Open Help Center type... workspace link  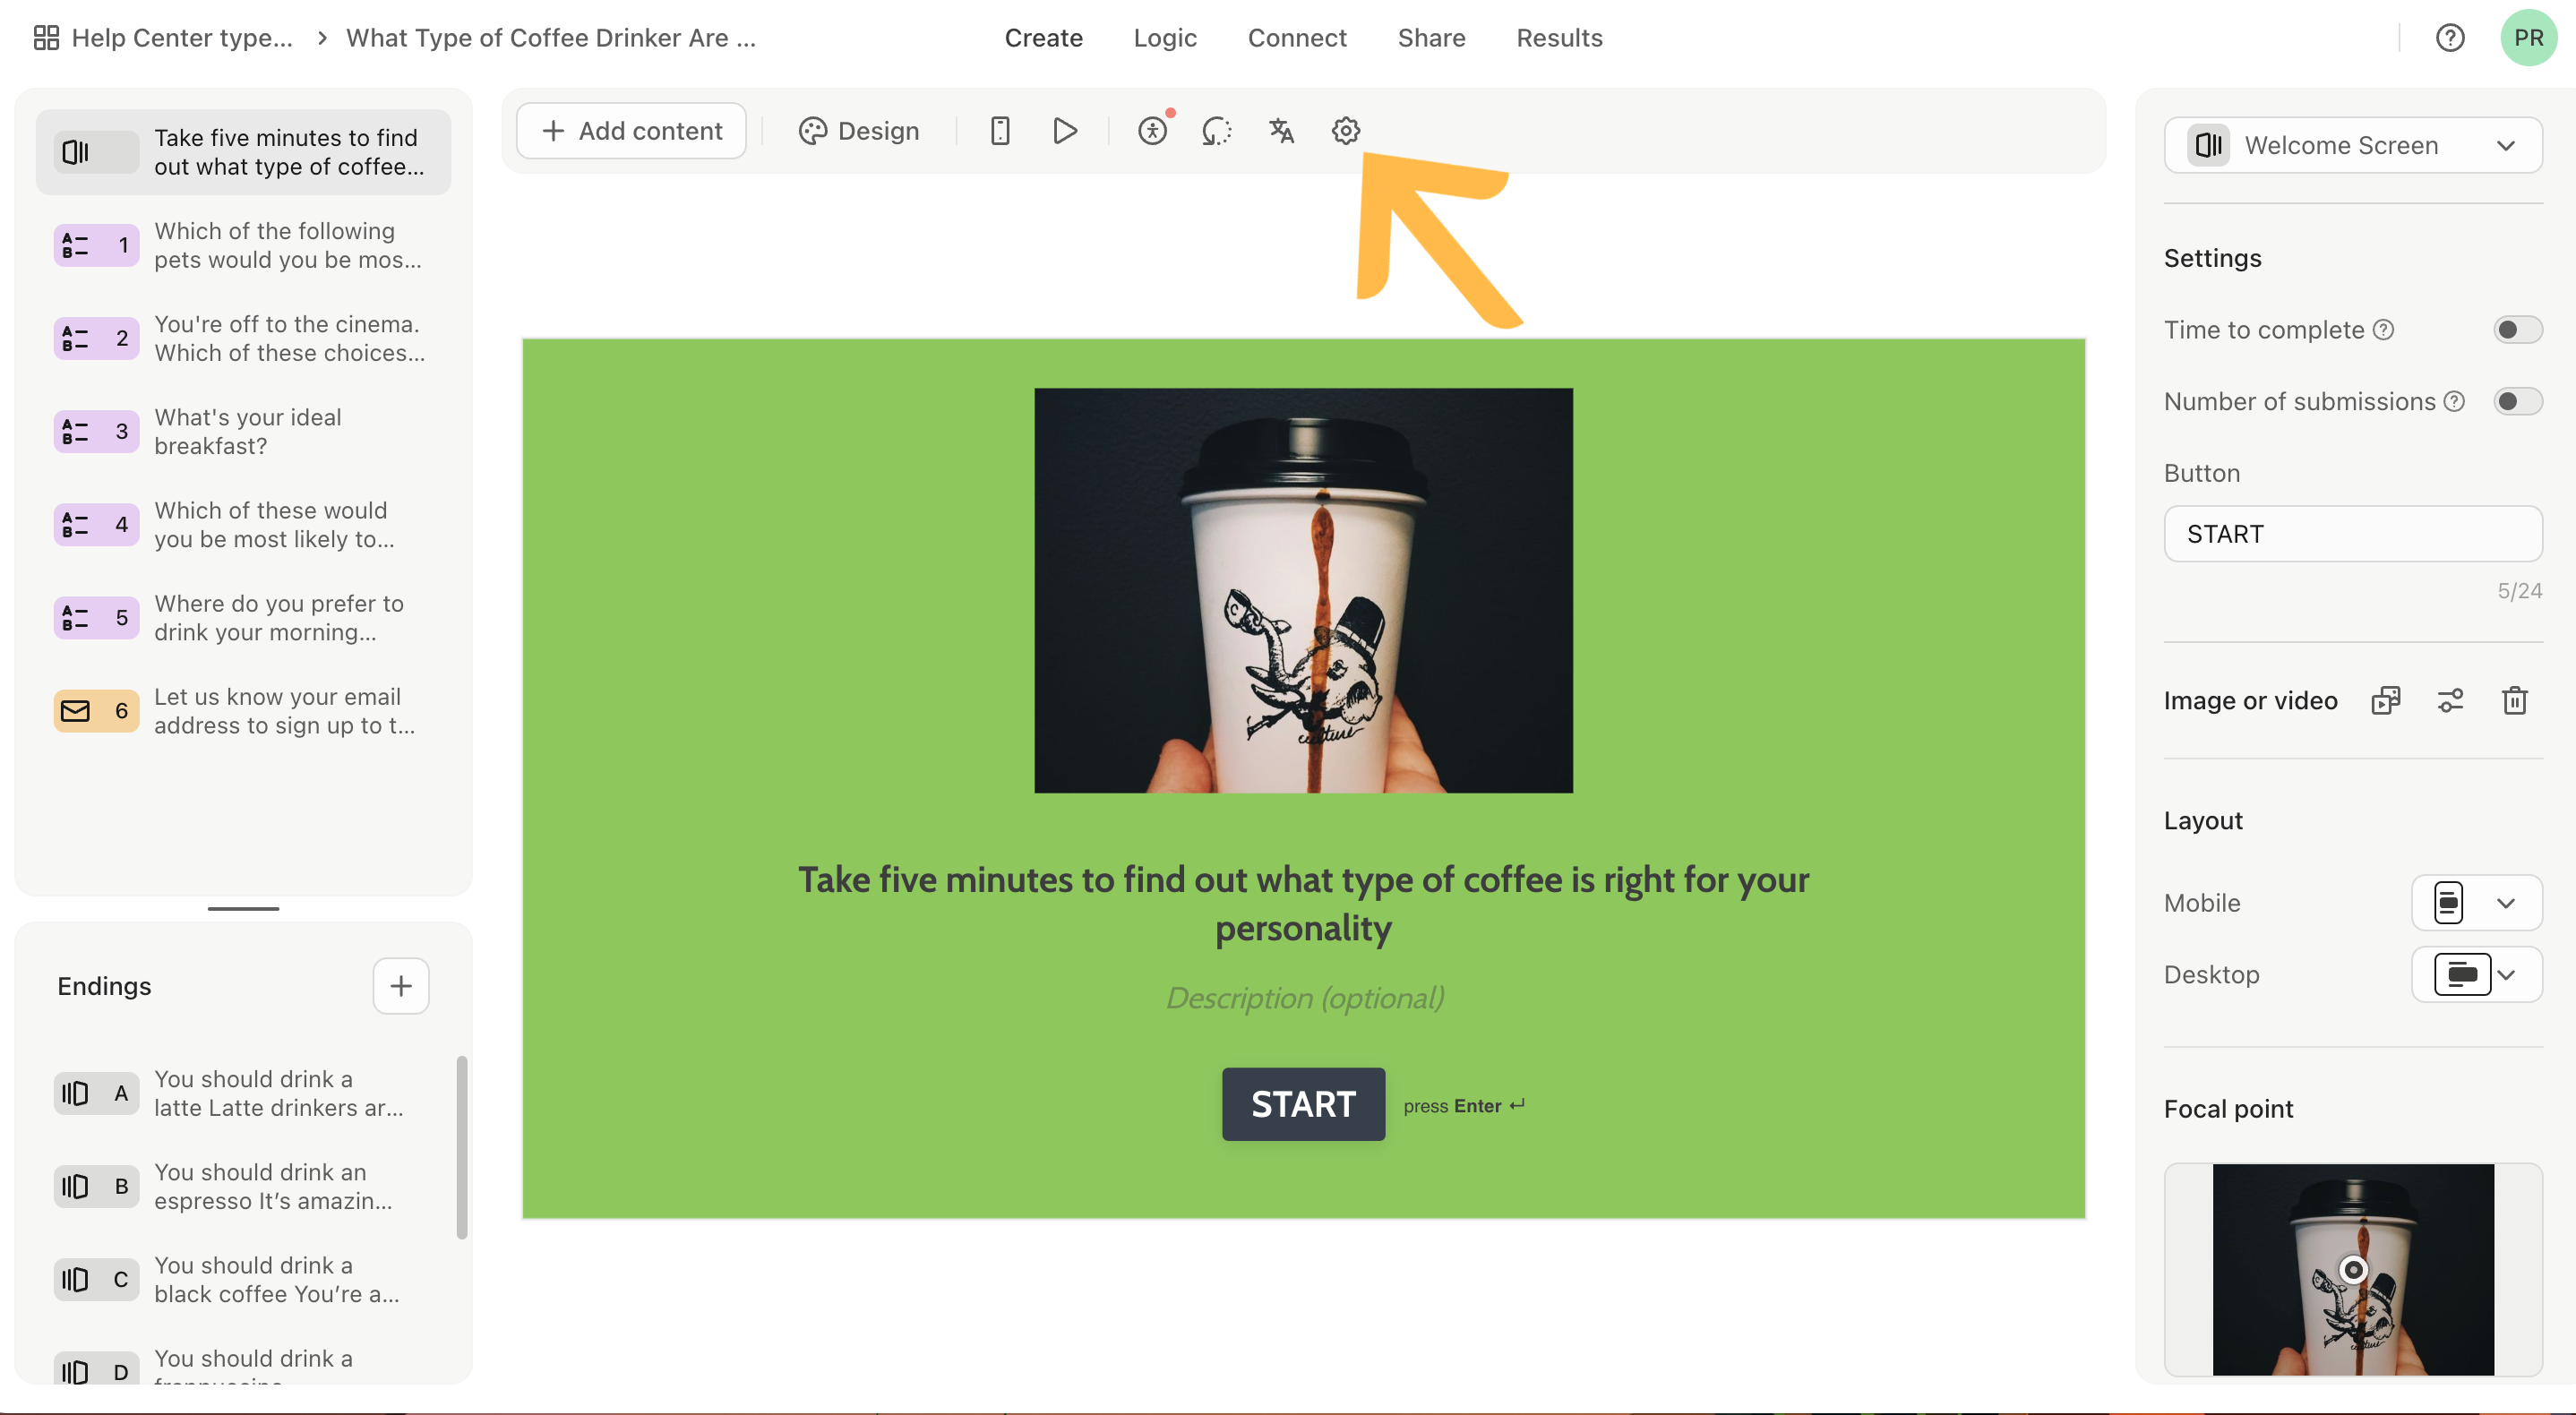click(182, 38)
